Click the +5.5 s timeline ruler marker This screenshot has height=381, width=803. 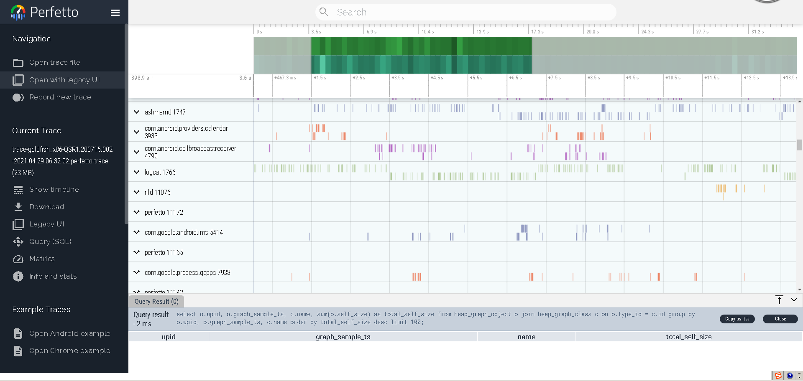(476, 78)
